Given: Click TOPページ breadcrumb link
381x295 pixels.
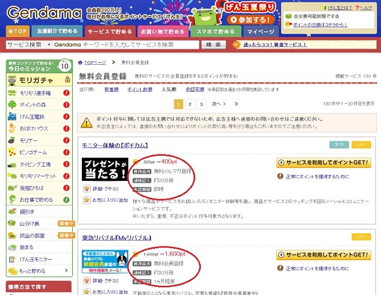Looking at the screenshot, I should point(95,63).
